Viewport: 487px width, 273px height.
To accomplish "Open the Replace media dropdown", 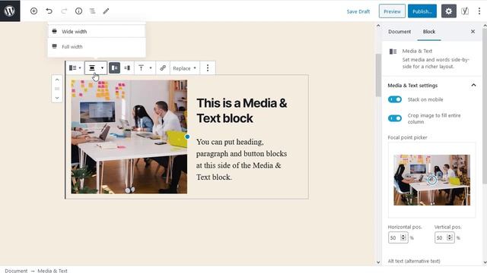I will tap(184, 68).
